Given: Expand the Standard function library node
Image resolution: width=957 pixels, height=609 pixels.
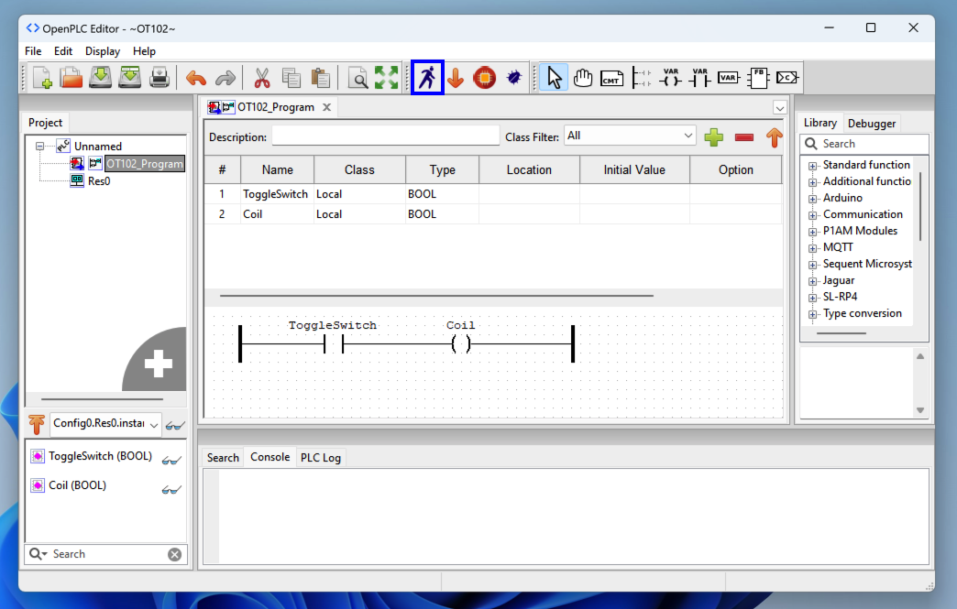Looking at the screenshot, I should (813, 166).
